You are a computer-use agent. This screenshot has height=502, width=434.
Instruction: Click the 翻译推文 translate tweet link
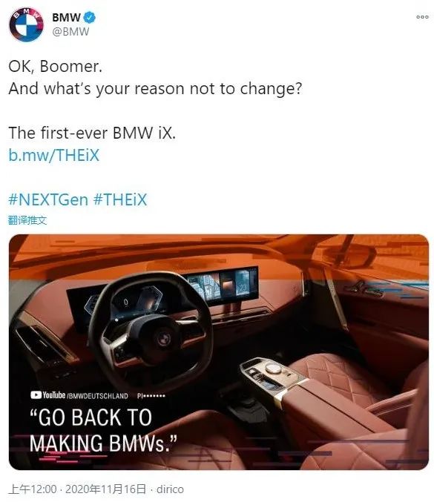(27, 220)
